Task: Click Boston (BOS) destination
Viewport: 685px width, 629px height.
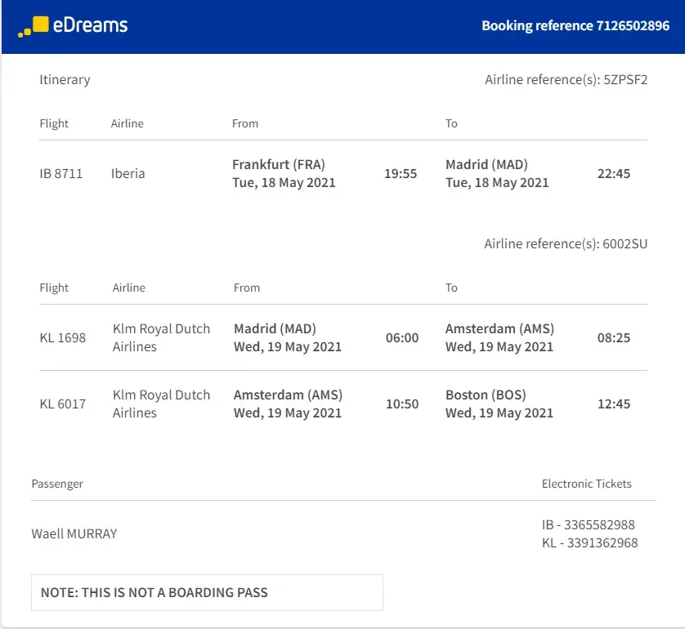Action: pos(486,395)
